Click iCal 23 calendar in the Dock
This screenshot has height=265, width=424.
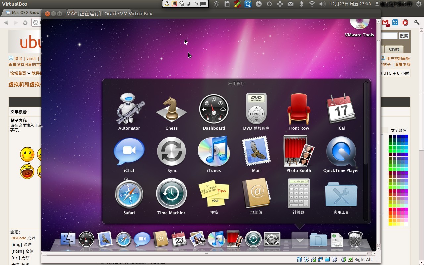(x=179, y=239)
